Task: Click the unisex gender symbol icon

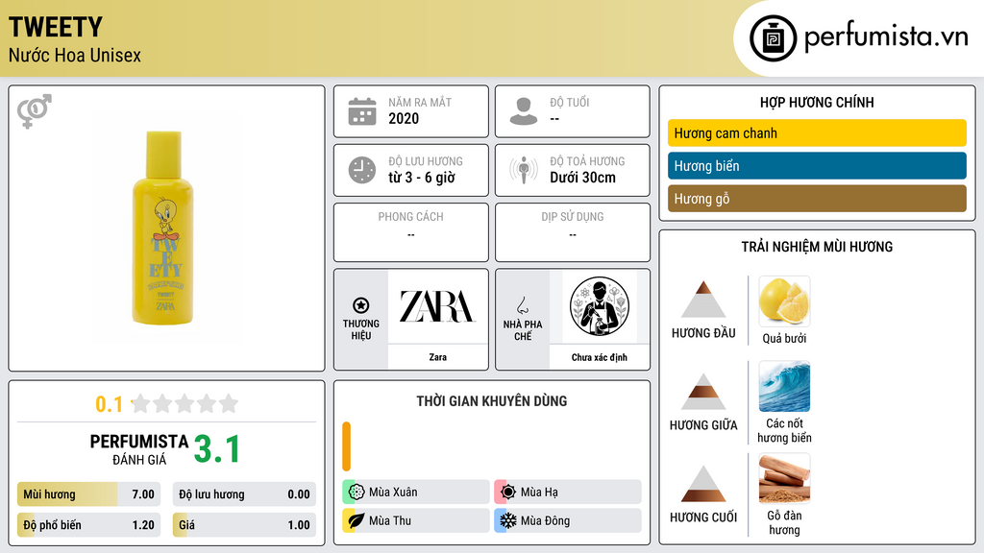Action: point(35,111)
